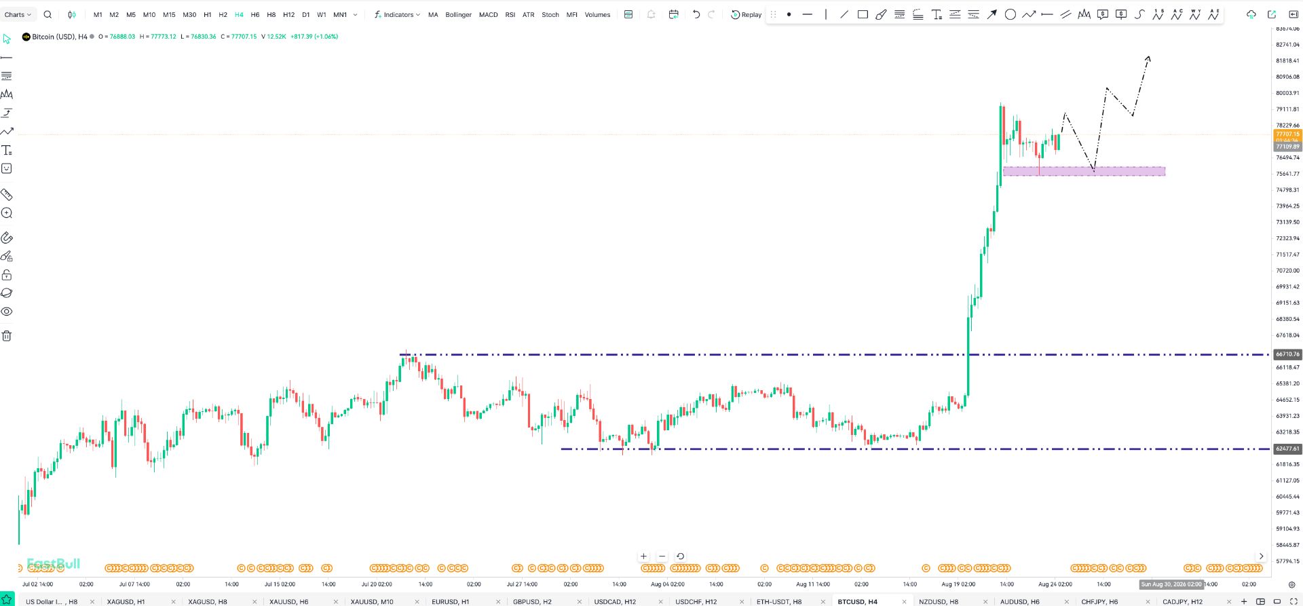
Task: Start chart Replay mode
Action: coord(746,14)
